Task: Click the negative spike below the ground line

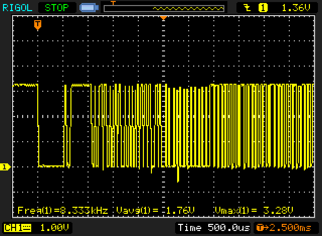Action: (178, 176)
